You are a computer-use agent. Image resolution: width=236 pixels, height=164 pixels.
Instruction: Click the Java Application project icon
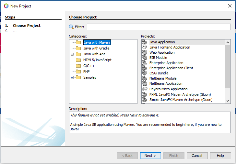tap(145, 42)
